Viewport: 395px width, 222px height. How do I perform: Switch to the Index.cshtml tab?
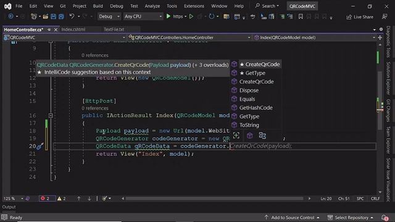coord(73,29)
